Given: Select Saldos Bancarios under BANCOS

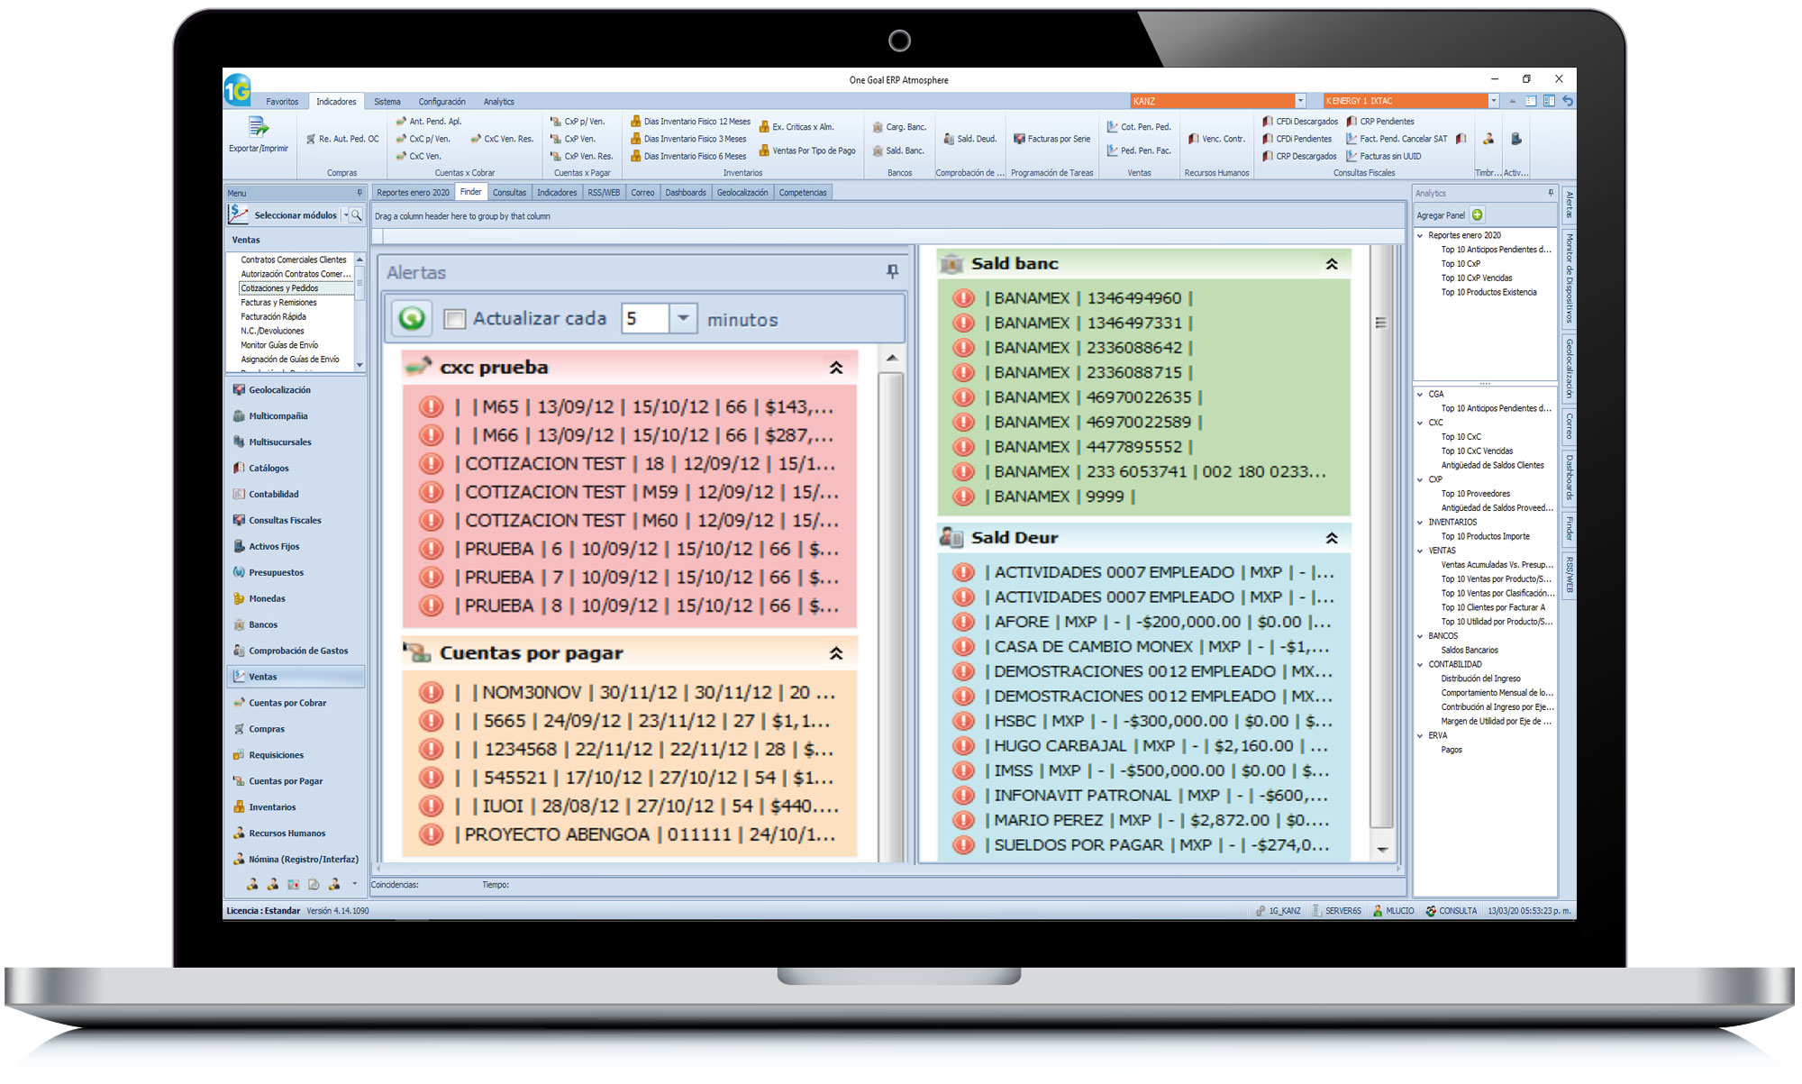Looking at the screenshot, I should (1470, 651).
